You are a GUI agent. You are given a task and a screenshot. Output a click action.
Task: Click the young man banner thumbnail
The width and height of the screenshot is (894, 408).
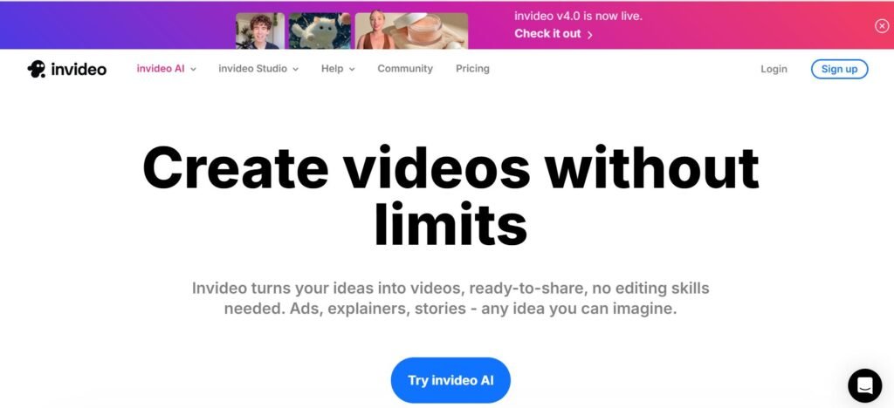(260, 31)
